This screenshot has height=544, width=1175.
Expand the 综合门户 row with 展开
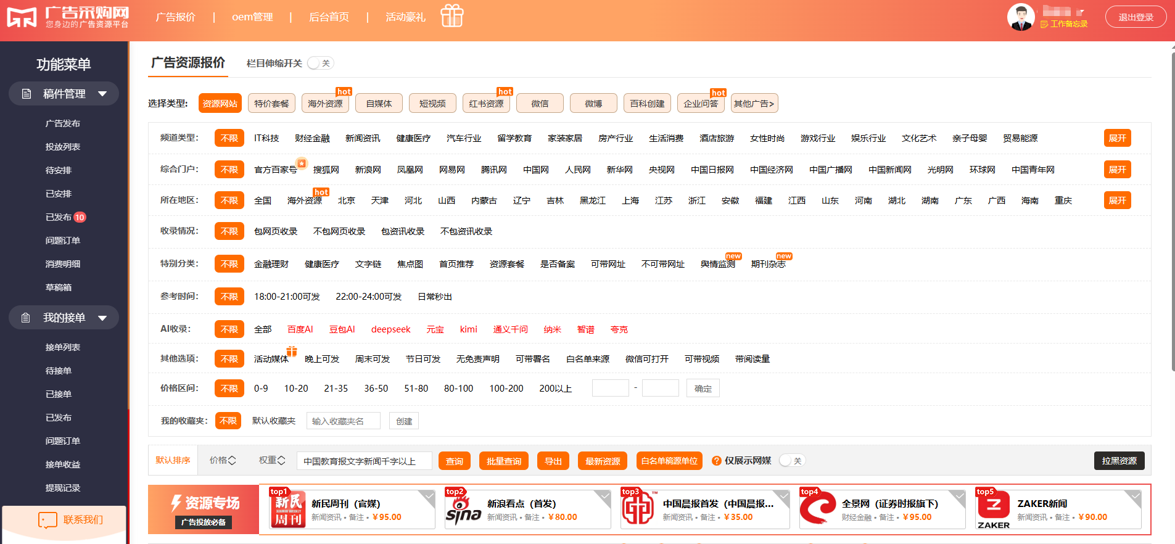tap(1118, 170)
